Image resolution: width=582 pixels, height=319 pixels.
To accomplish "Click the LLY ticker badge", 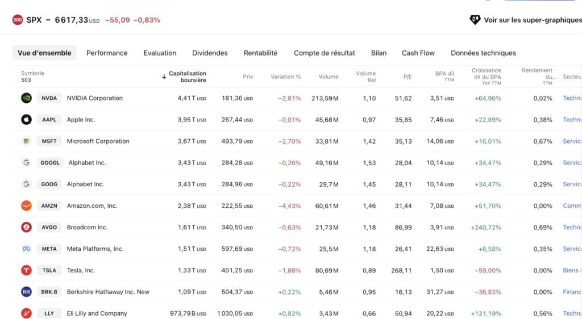I will coord(49,313).
